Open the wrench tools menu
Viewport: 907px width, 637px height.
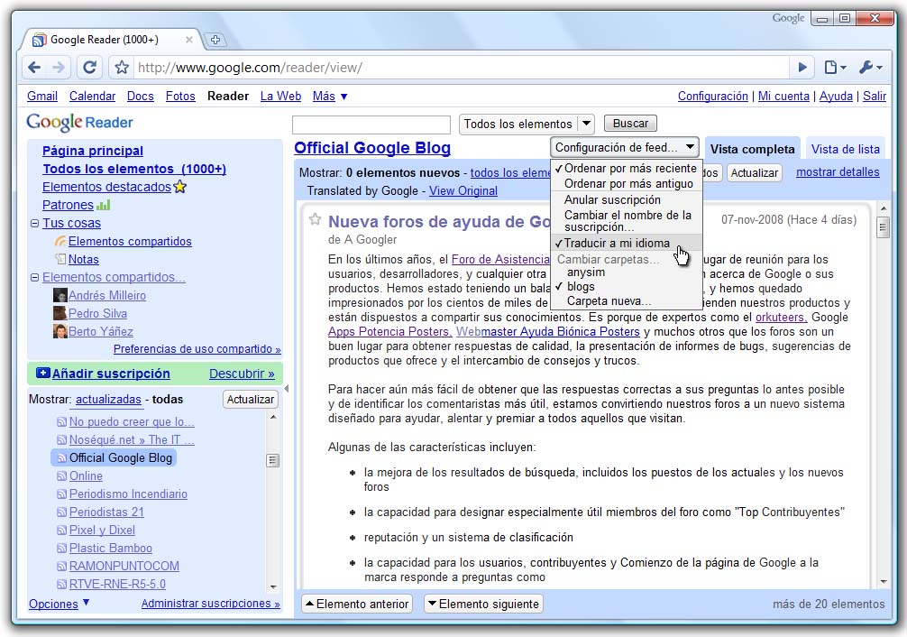(871, 67)
